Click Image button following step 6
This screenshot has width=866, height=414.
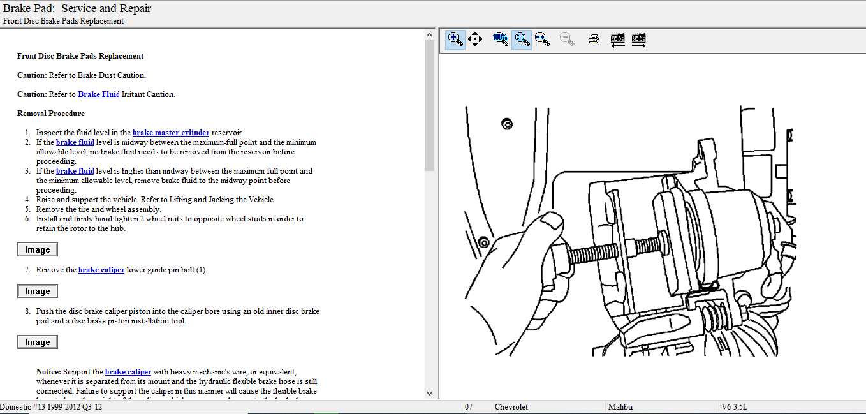coord(38,249)
